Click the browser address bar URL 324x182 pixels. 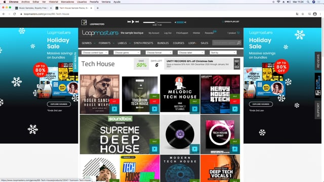click(x=47, y=14)
